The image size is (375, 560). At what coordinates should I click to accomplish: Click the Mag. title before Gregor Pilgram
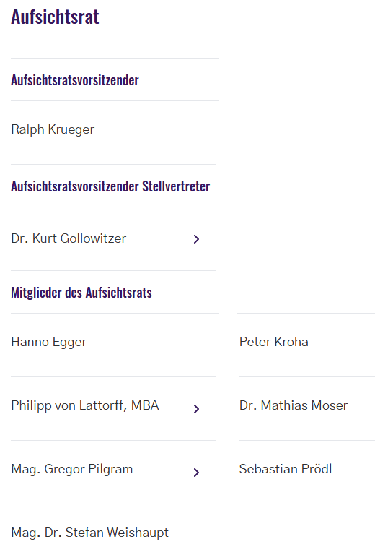pyautogui.click(x=26, y=469)
